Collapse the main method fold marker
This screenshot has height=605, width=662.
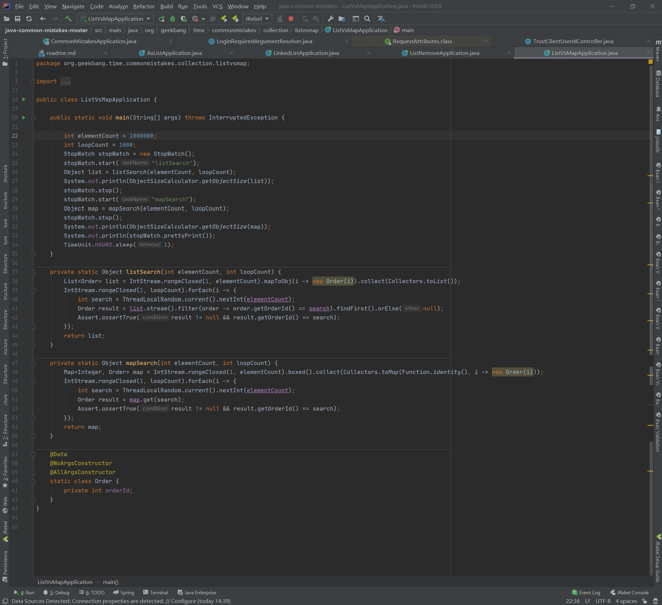[33, 118]
